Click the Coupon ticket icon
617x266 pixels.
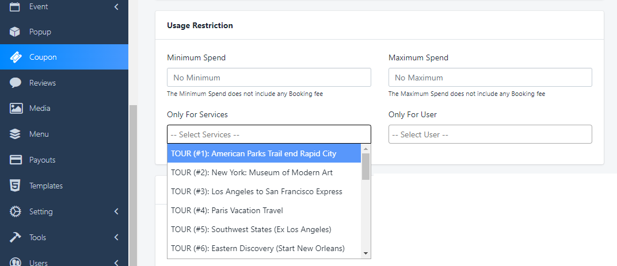point(16,57)
